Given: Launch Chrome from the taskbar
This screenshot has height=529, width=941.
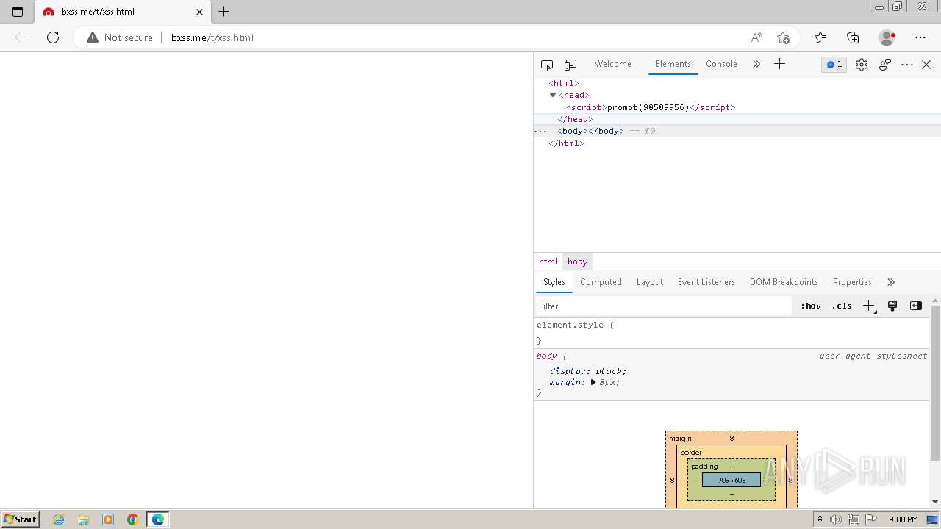Looking at the screenshot, I should 133,519.
